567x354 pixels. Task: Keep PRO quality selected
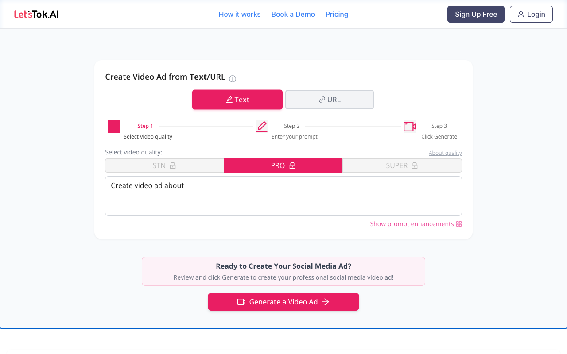278,165
